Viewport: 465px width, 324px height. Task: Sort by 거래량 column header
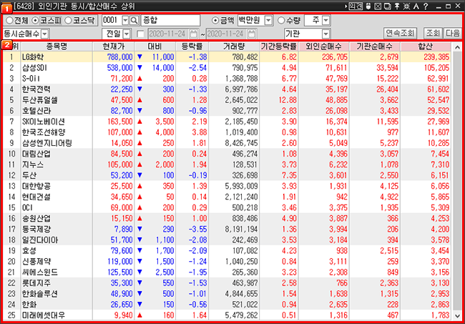(x=234, y=46)
